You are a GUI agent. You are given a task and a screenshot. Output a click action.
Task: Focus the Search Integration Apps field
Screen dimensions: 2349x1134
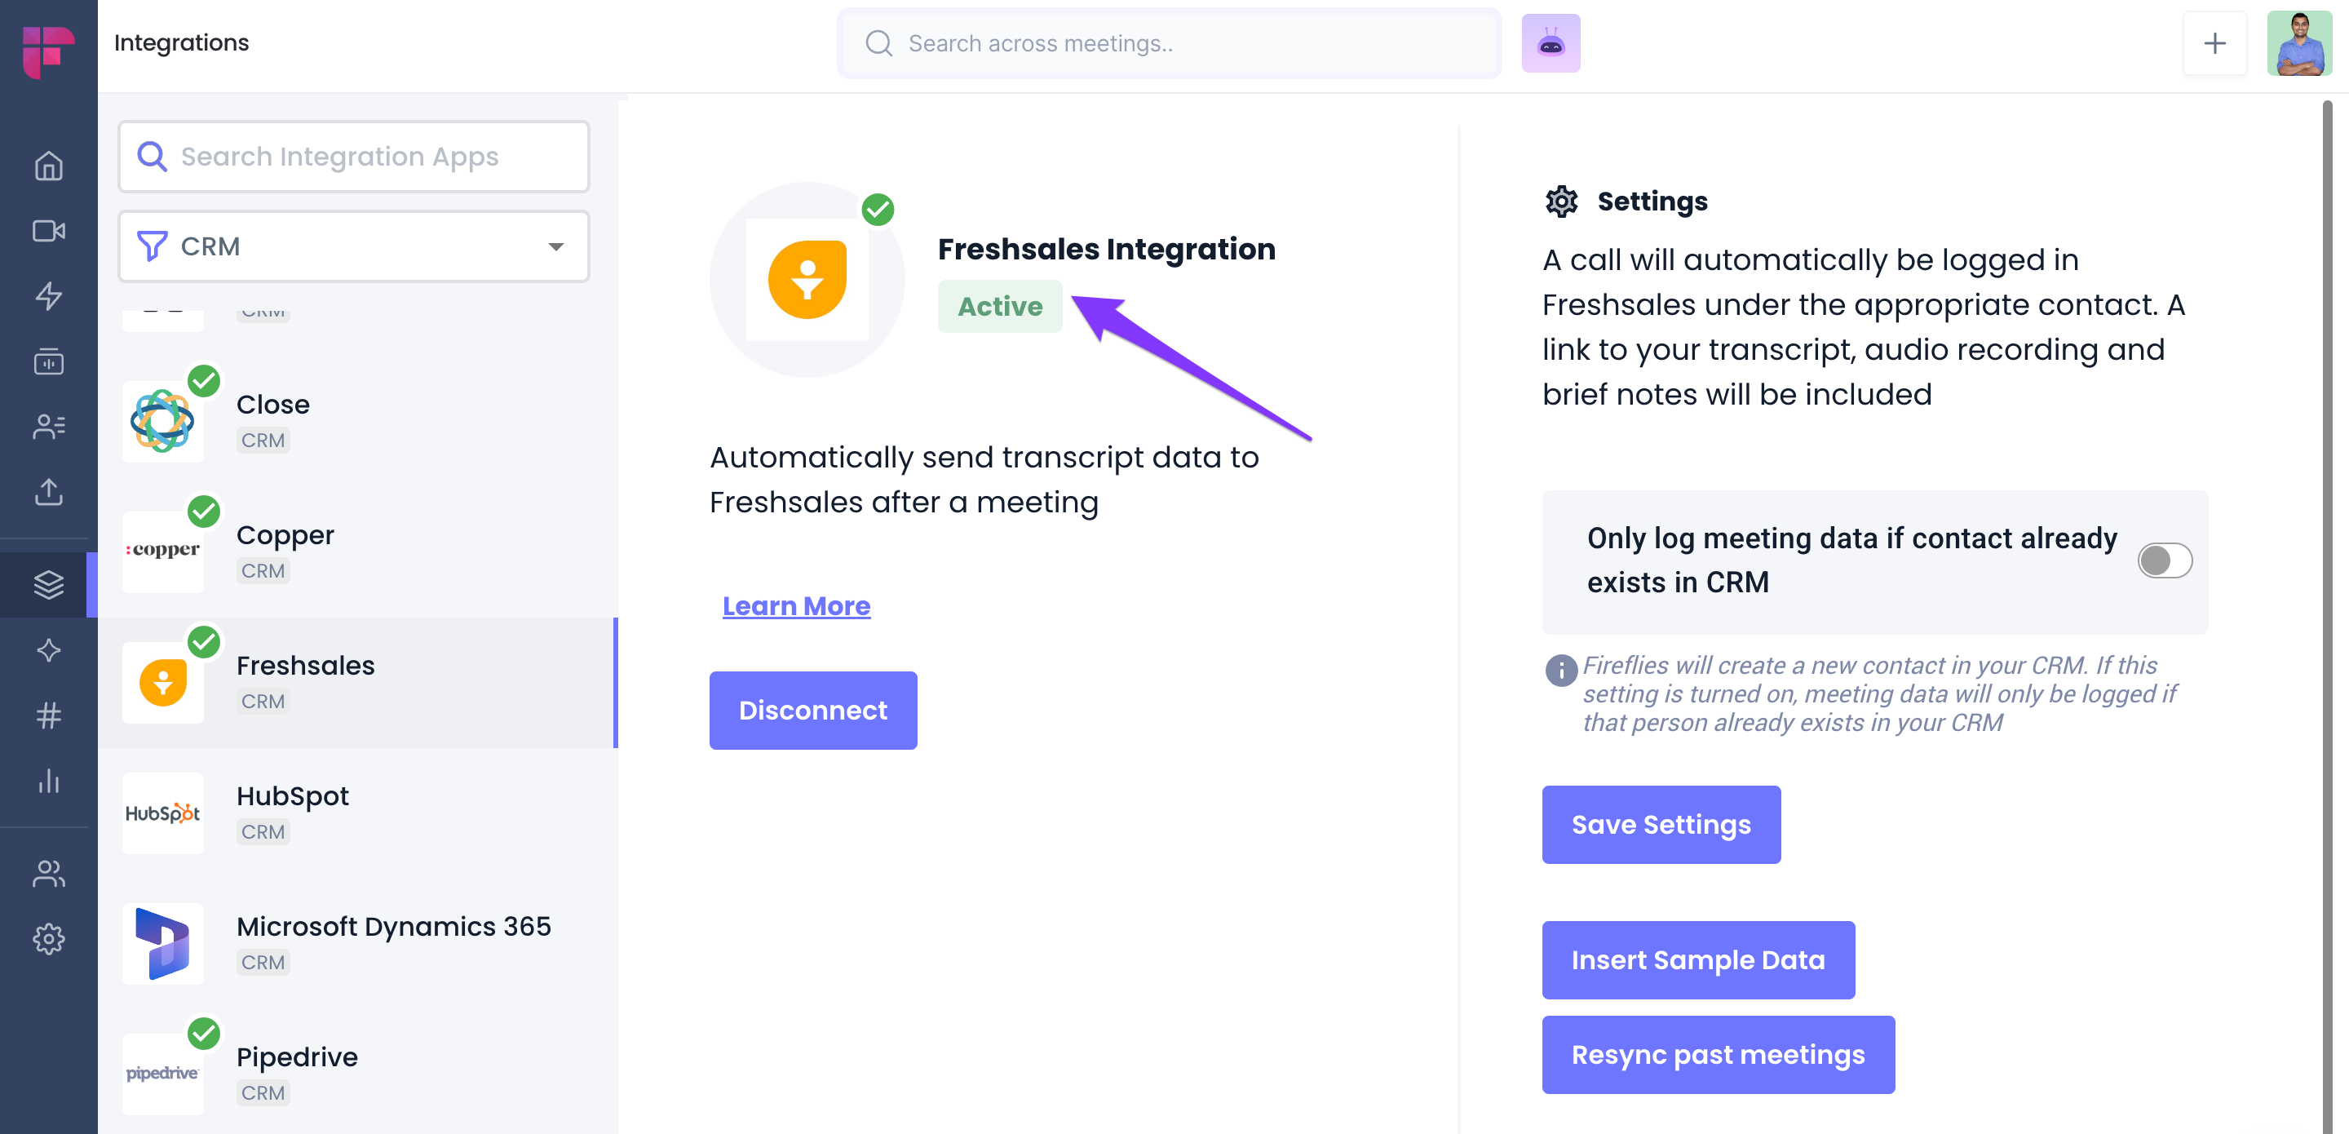pyautogui.click(x=354, y=156)
